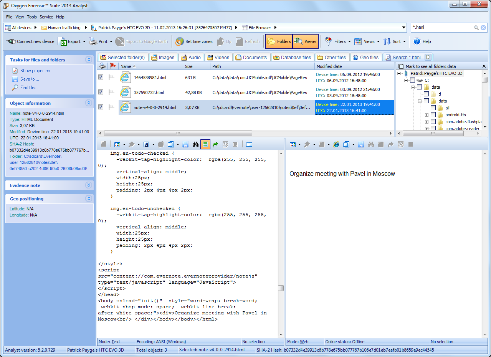
Task: Click the Export toolbar icon
Action: click(x=62, y=41)
